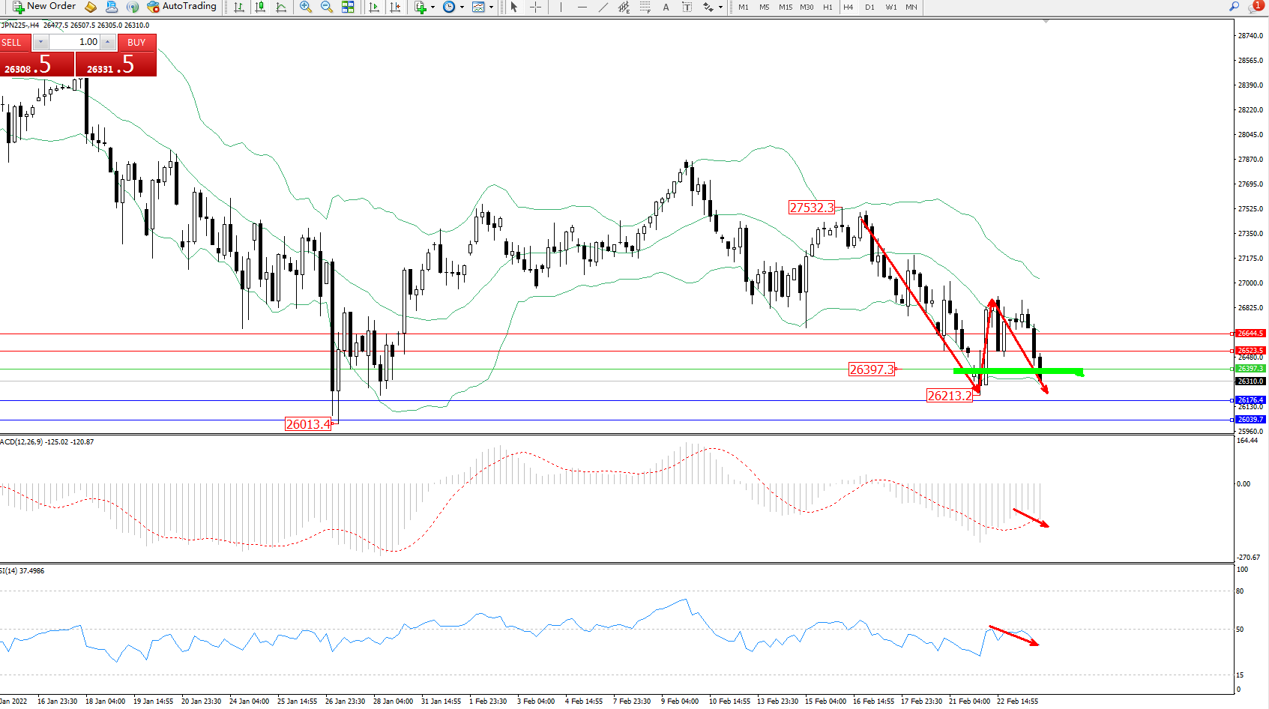Open the search magnifier icon
Viewport: 1269px width, 709px height.
tap(1234, 7)
